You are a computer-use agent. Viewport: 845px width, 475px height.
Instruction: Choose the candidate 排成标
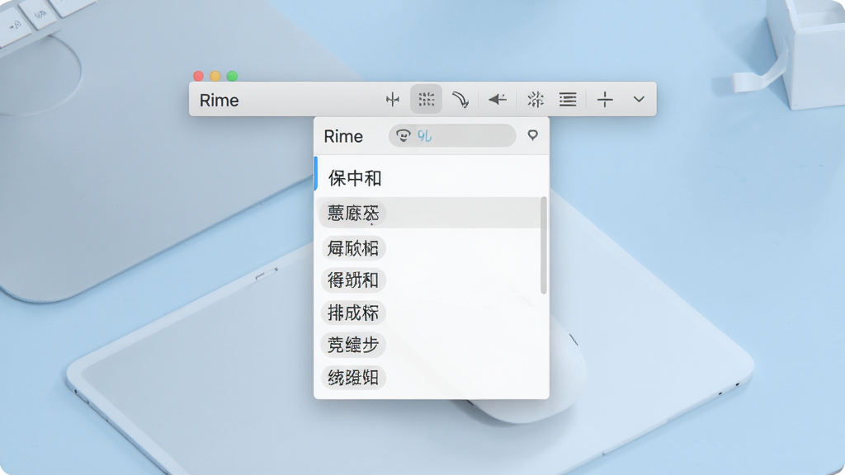tap(353, 313)
